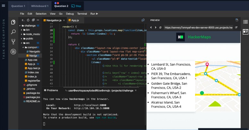This screenshot has height=130, width=249.
Task: Open App.js in file tree
Action: pyautogui.click(x=31, y=64)
